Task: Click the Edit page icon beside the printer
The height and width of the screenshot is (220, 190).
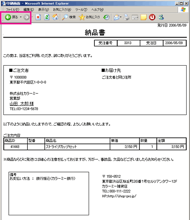Action: 135,17
